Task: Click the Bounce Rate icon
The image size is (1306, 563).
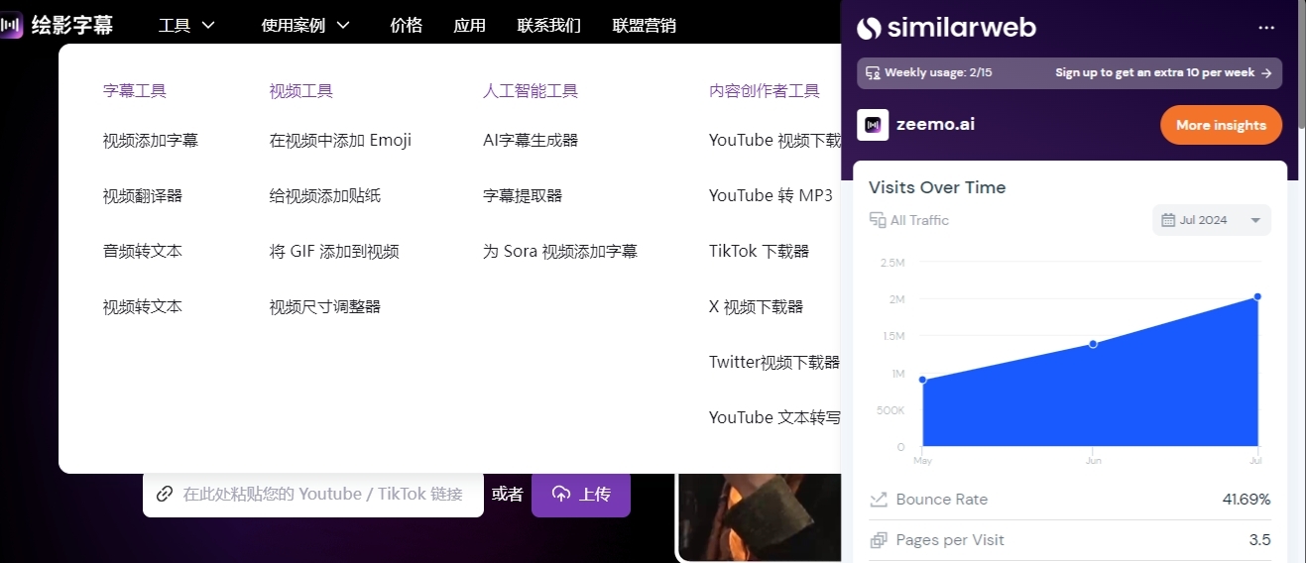Action: [x=878, y=500]
